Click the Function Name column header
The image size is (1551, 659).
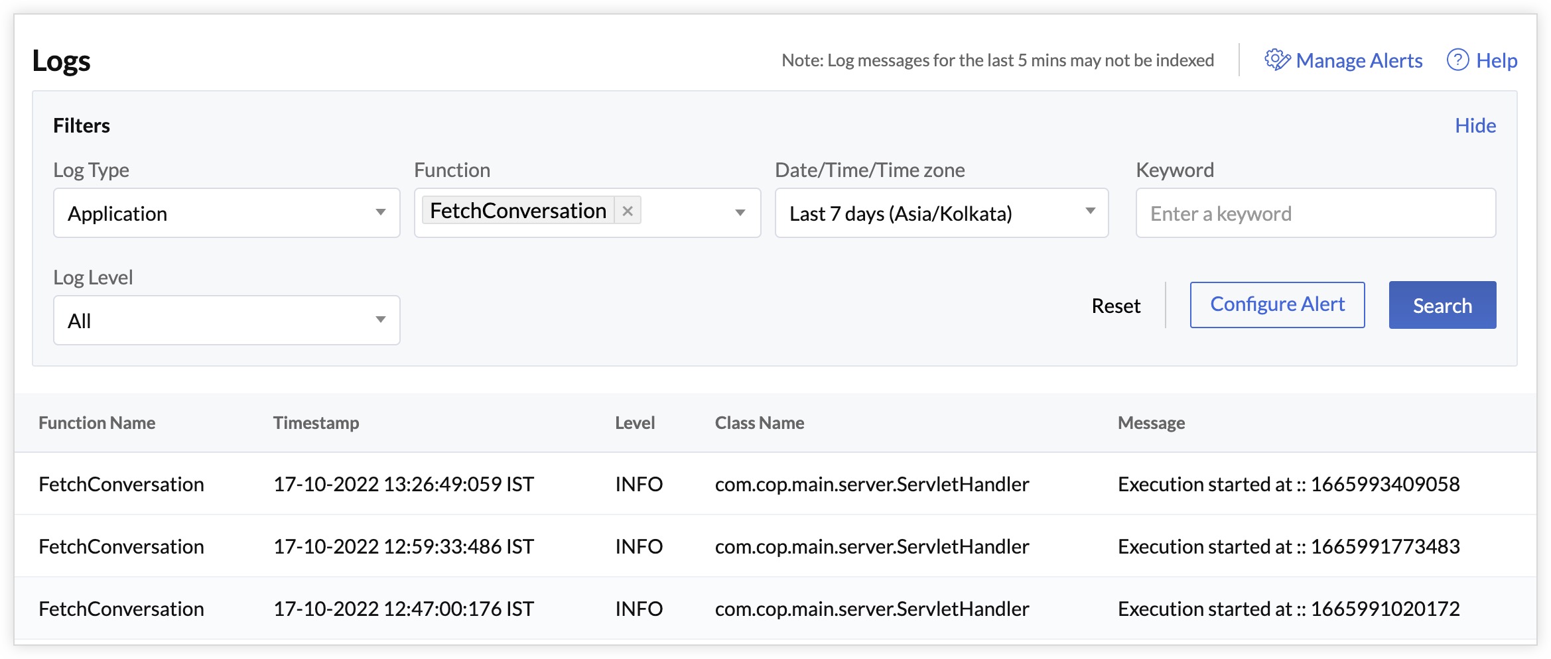pyautogui.click(x=97, y=423)
